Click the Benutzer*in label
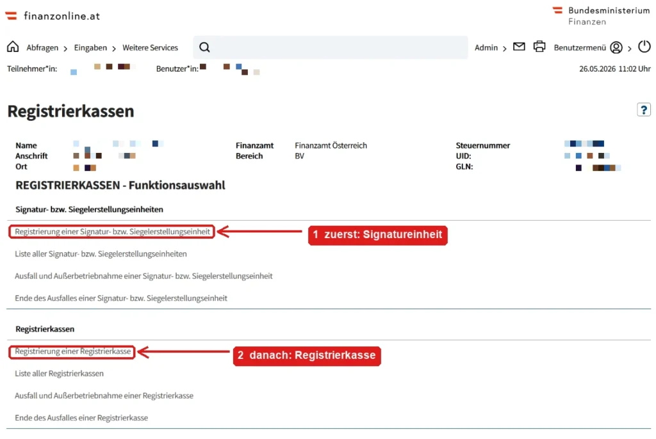 [177, 68]
